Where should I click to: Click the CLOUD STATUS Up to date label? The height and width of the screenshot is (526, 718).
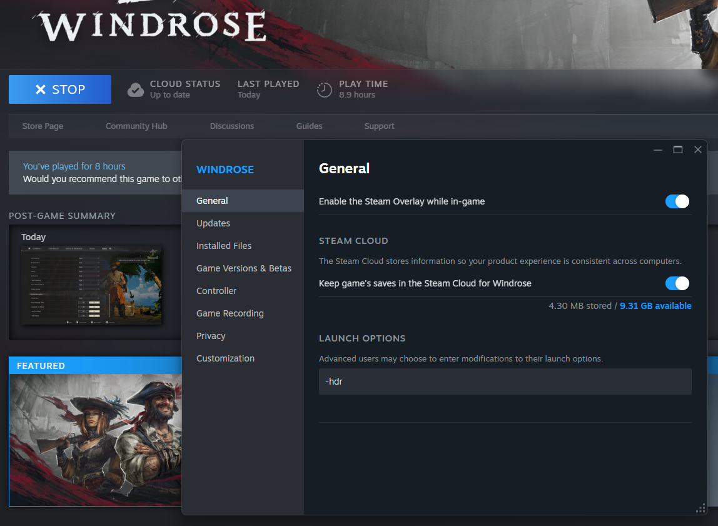[x=185, y=89]
